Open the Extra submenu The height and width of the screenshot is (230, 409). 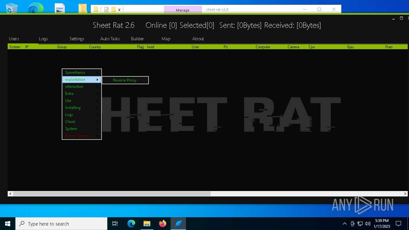pos(82,94)
